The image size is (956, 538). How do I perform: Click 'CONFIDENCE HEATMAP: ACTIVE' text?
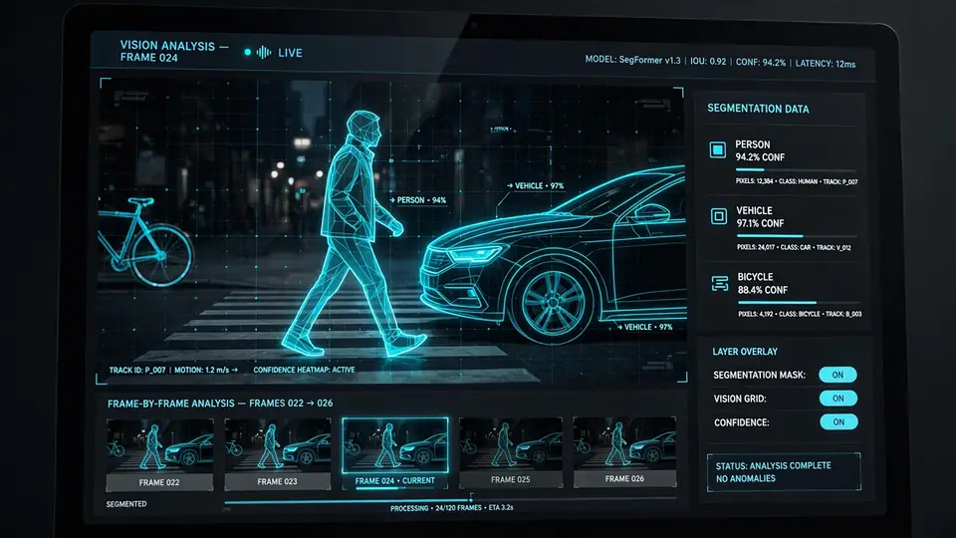pos(304,370)
